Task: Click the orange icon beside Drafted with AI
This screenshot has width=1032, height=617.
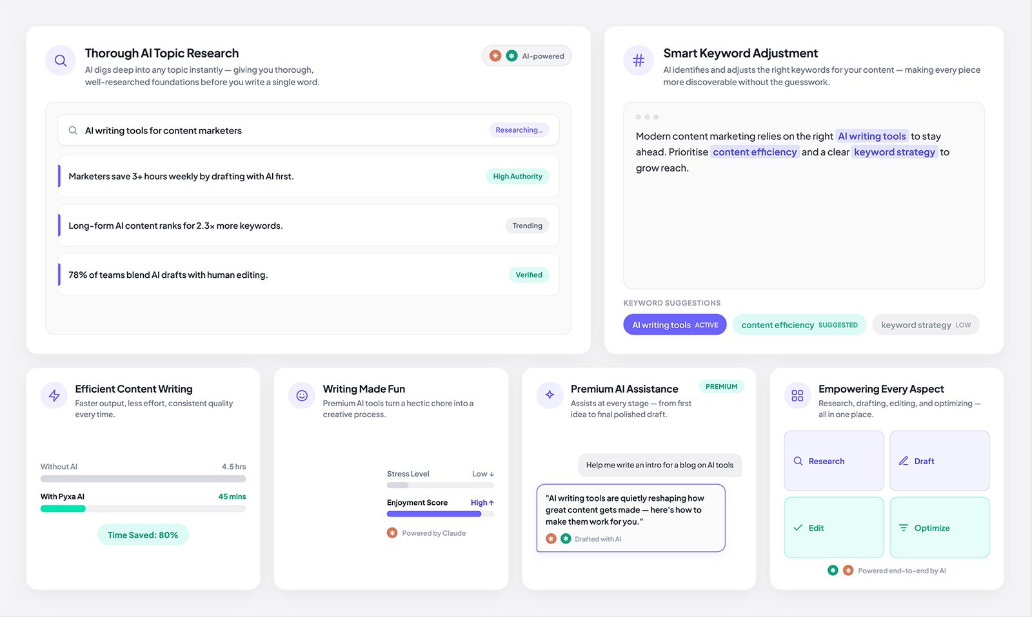Action: [551, 538]
